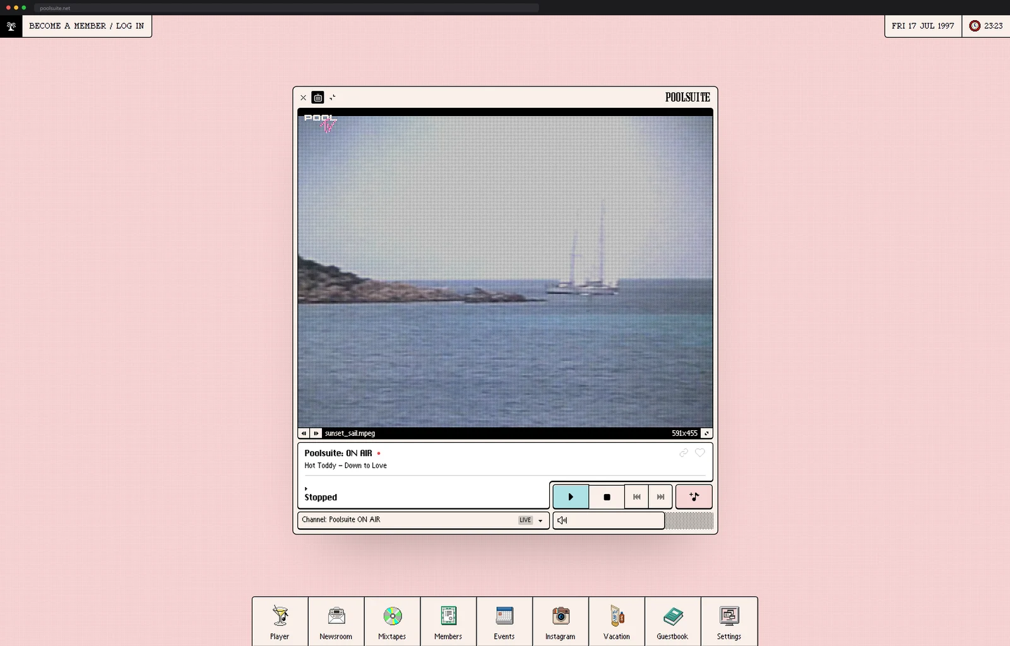Screen dimensions: 1010x646
Task: Click the stop button
Action: (x=607, y=496)
